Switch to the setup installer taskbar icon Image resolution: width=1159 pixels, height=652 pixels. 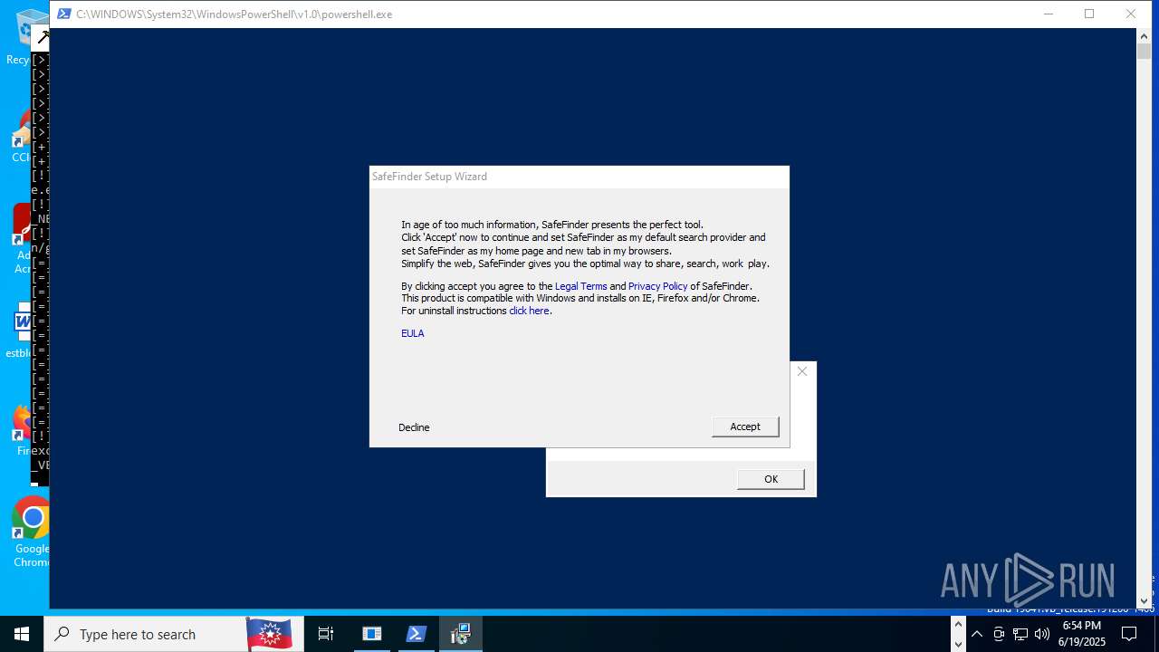click(461, 634)
